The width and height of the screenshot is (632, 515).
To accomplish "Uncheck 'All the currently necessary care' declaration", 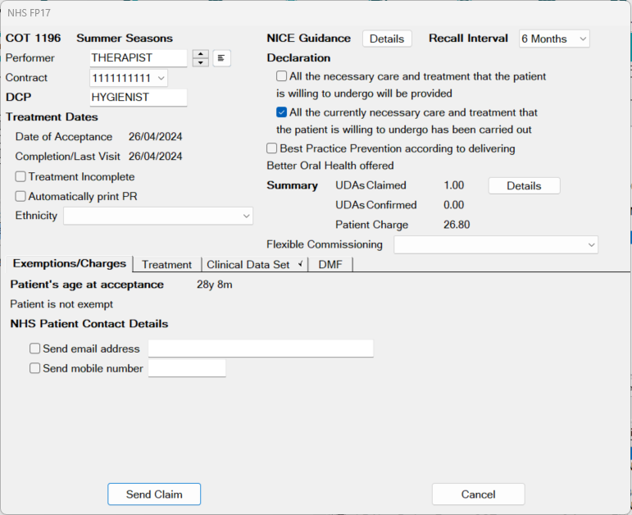I will [281, 112].
